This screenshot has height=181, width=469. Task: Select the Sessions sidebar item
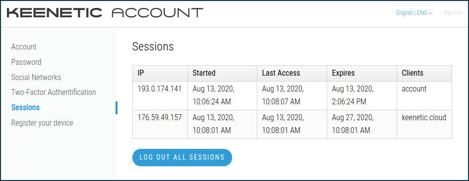click(x=25, y=107)
